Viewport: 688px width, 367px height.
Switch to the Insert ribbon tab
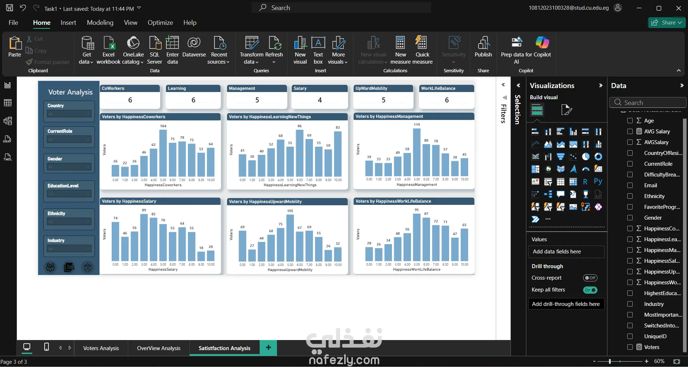tap(68, 23)
